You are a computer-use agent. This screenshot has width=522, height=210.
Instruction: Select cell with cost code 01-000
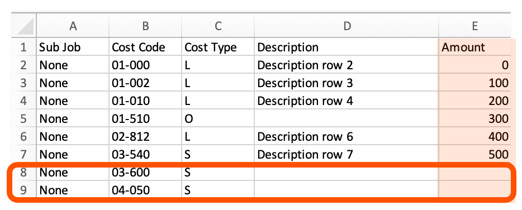pyautogui.click(x=145, y=65)
